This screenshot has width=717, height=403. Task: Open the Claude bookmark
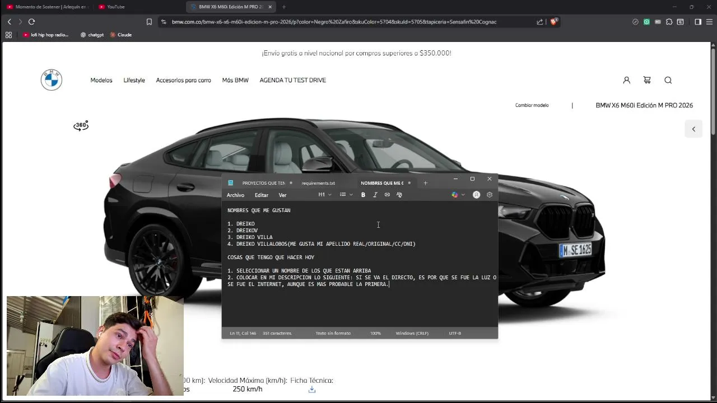121,35
